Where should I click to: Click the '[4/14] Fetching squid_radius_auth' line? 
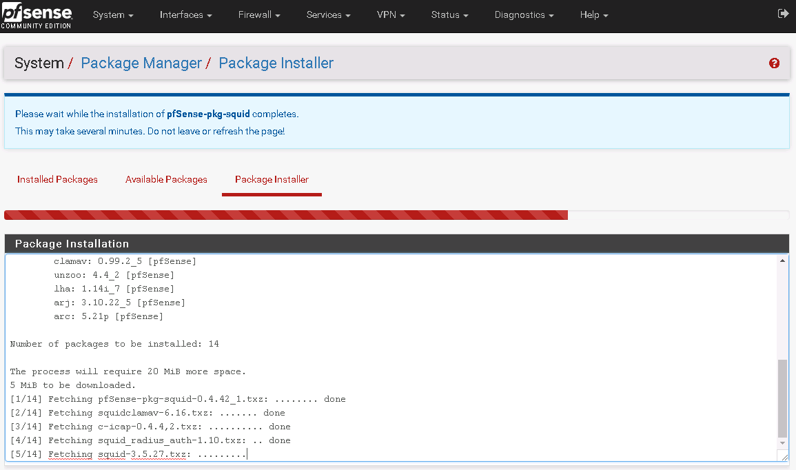tap(150, 440)
